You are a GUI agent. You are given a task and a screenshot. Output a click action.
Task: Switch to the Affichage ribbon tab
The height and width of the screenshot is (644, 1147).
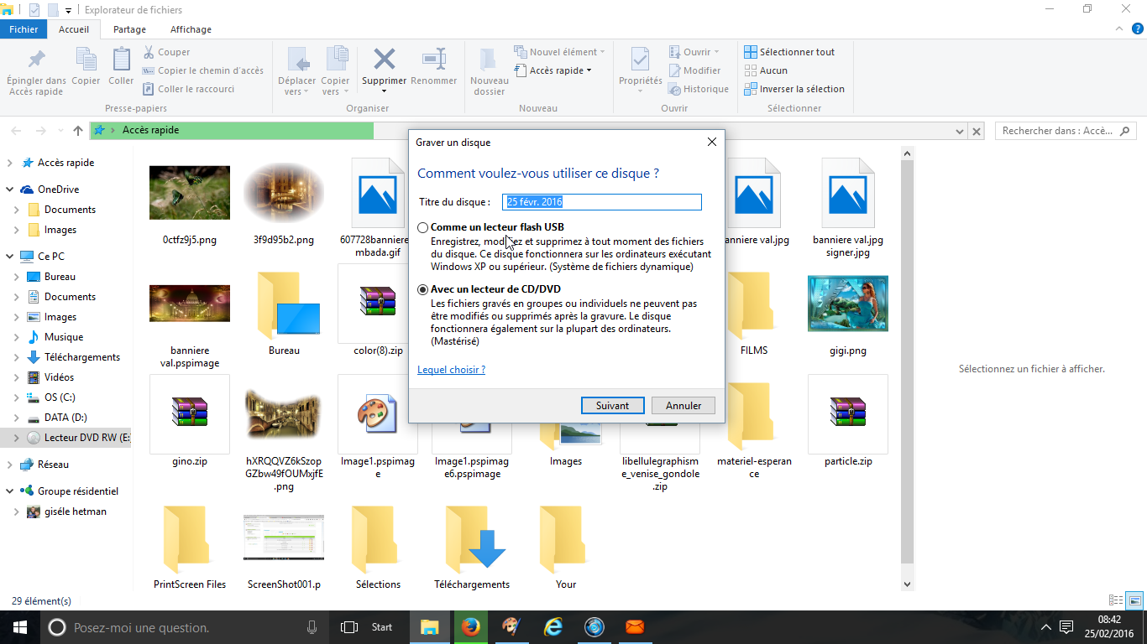point(191,29)
